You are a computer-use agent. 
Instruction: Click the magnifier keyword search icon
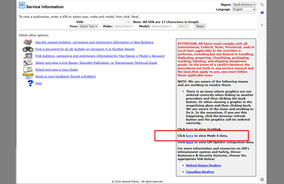28,56
